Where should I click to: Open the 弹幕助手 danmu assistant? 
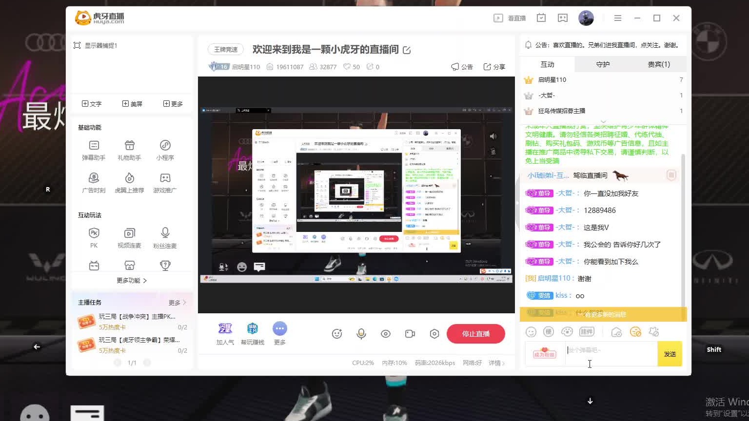tap(93, 149)
